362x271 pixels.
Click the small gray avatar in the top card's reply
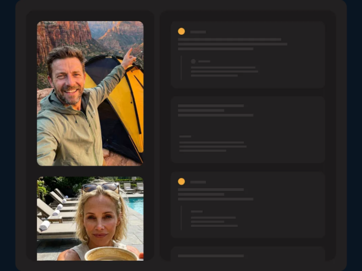pyautogui.click(x=193, y=61)
